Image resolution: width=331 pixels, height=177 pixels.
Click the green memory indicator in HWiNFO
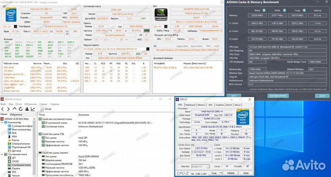pyautogui.click(x=147, y=31)
